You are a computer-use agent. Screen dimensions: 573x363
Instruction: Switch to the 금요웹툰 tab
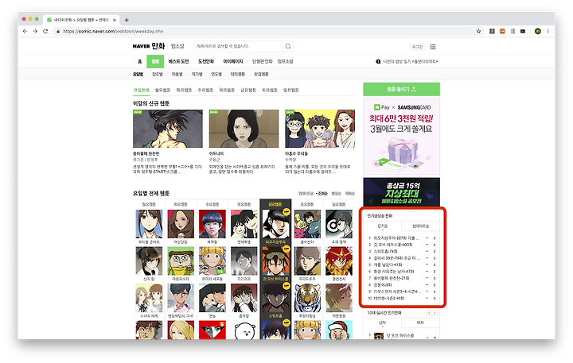pos(248,90)
